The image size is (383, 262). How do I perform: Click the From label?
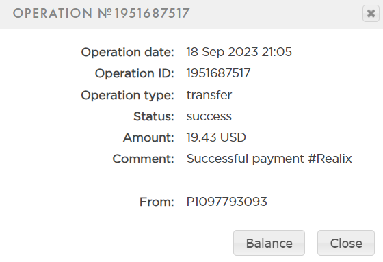click(157, 202)
